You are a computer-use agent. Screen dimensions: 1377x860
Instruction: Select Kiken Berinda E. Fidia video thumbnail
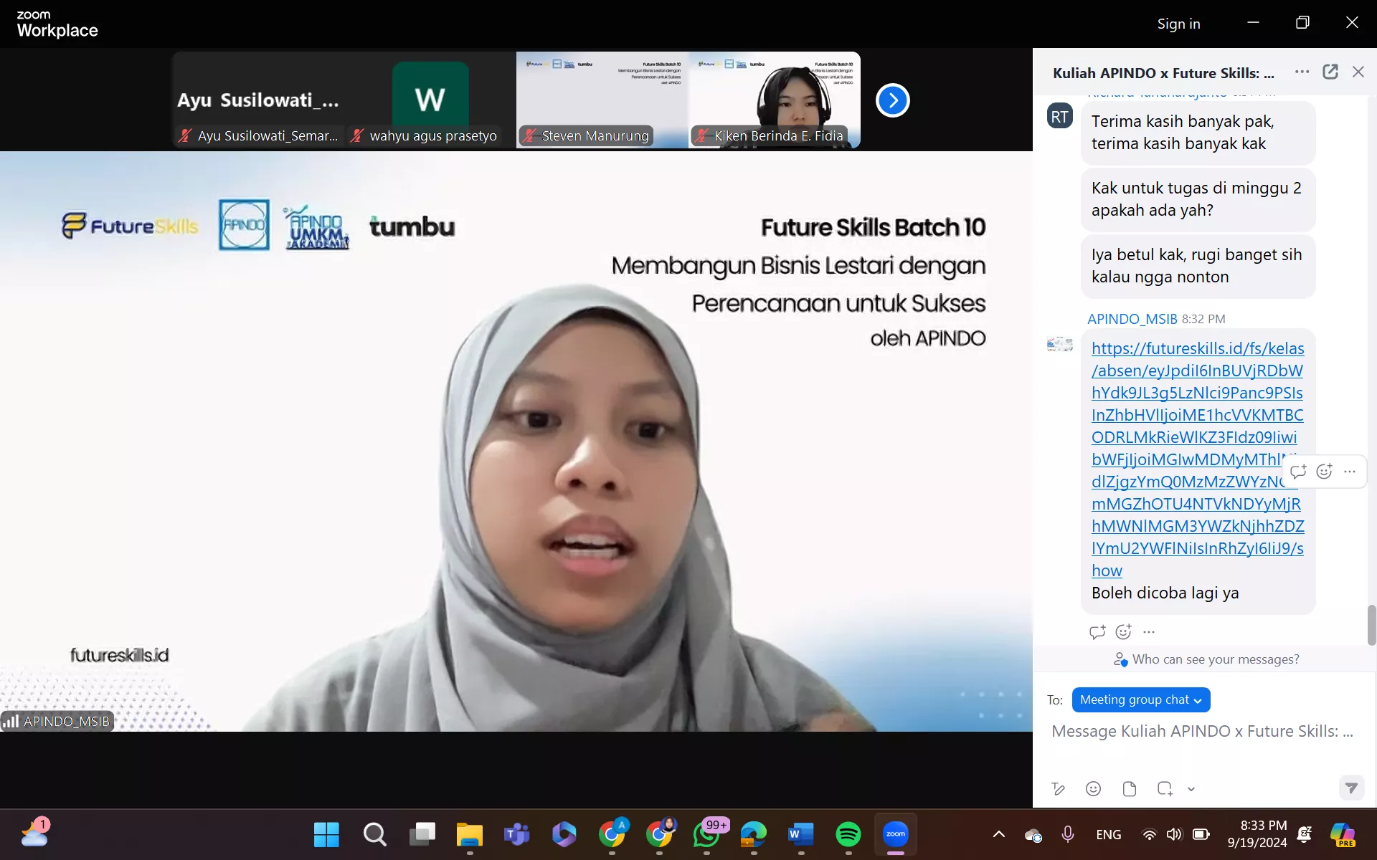click(775, 100)
